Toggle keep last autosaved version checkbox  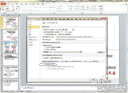(x=45, y=34)
